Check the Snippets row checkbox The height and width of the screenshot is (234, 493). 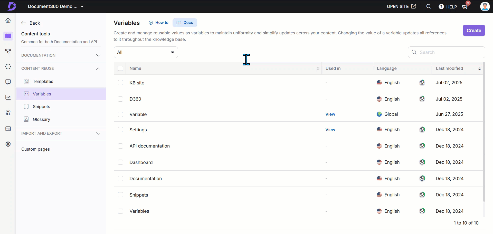[x=120, y=195]
